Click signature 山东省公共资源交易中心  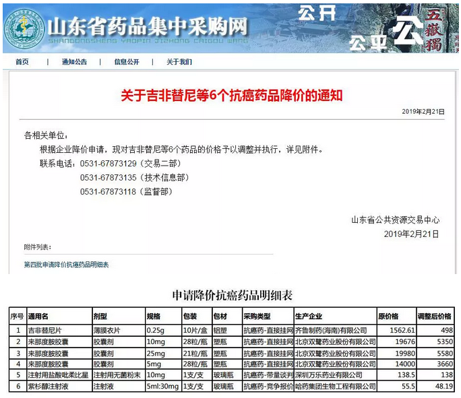pyautogui.click(x=396, y=220)
